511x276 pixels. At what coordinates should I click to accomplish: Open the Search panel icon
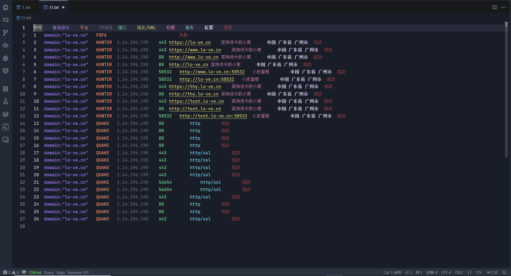click(x=6, y=20)
